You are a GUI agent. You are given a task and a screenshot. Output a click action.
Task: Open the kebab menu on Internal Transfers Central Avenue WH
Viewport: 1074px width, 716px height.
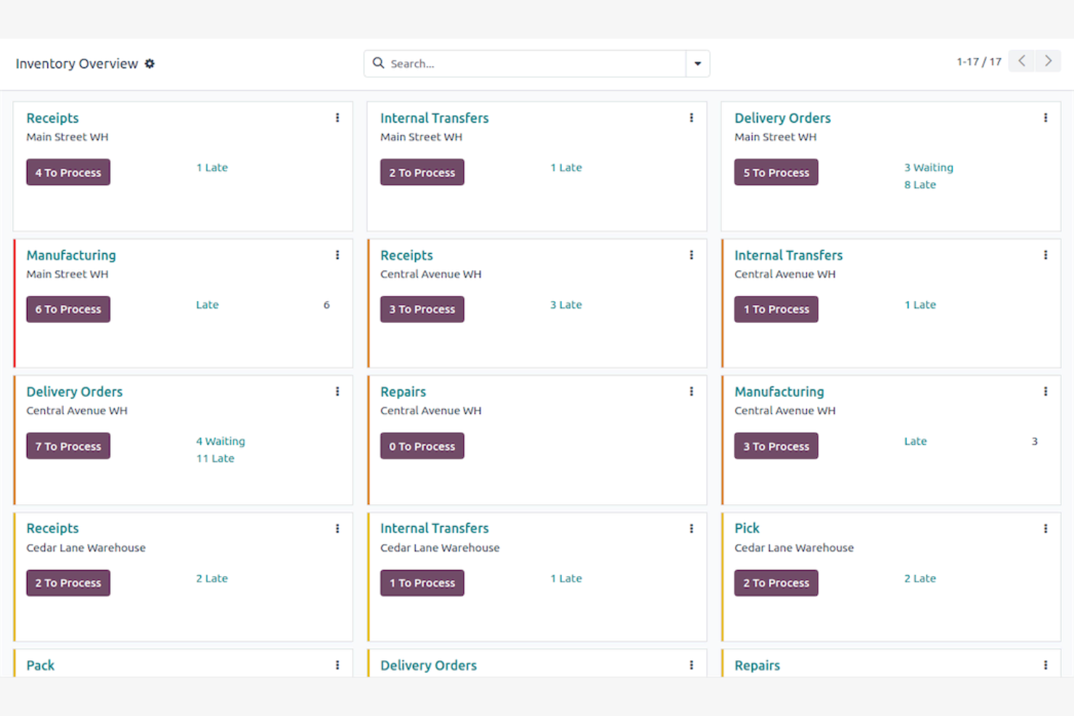point(1046,255)
